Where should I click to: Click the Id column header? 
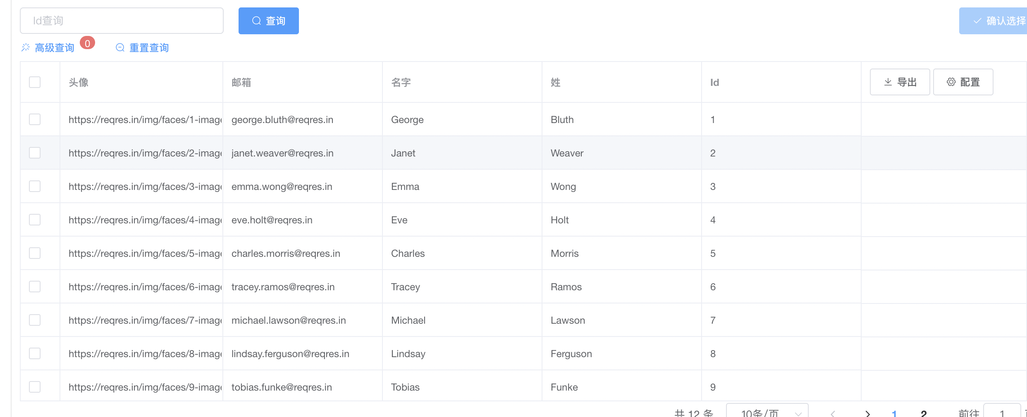click(714, 83)
